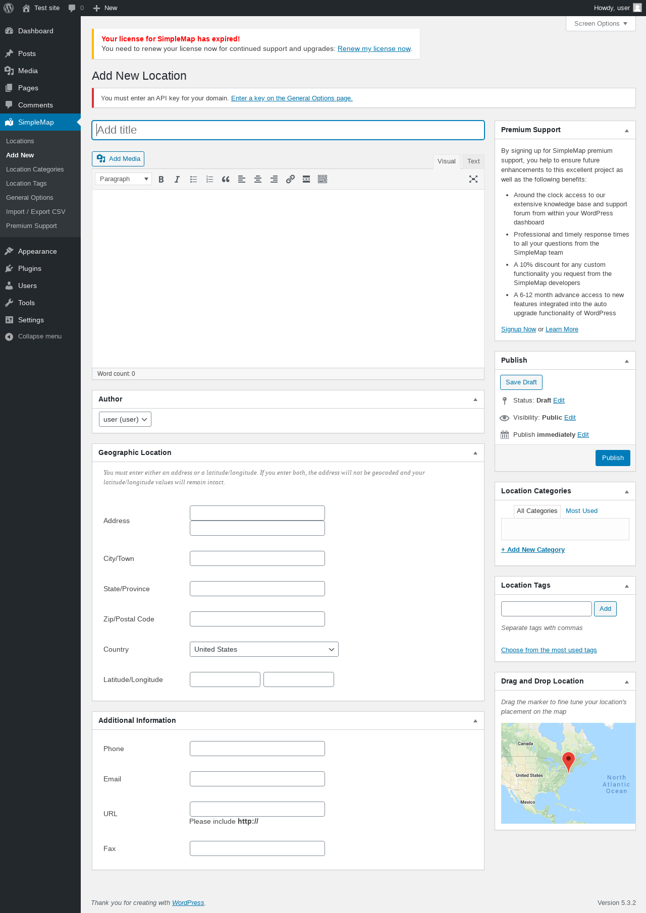The image size is (646, 913).
Task: Open the Appearance menu
Action: (40, 251)
